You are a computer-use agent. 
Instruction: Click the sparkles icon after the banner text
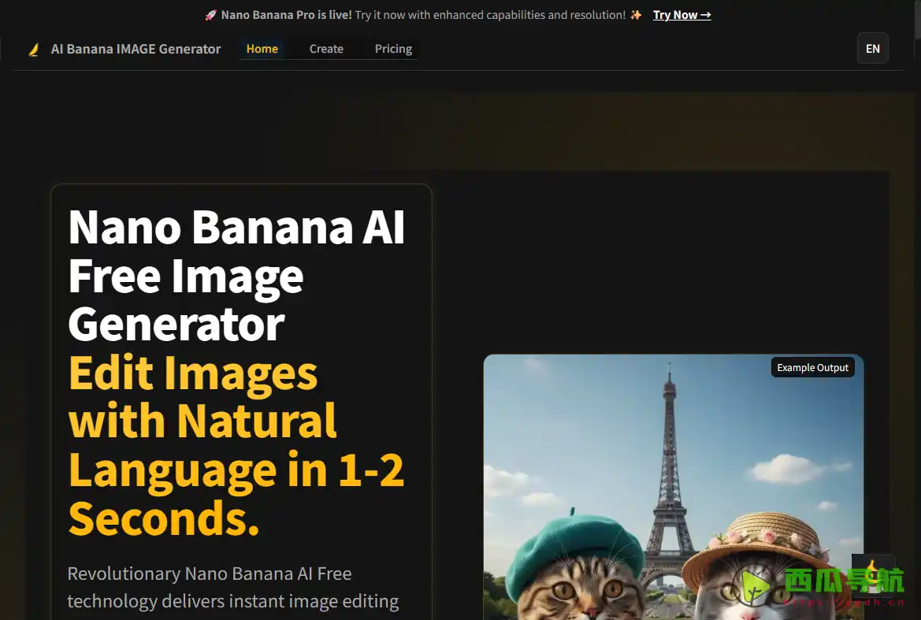tap(635, 14)
